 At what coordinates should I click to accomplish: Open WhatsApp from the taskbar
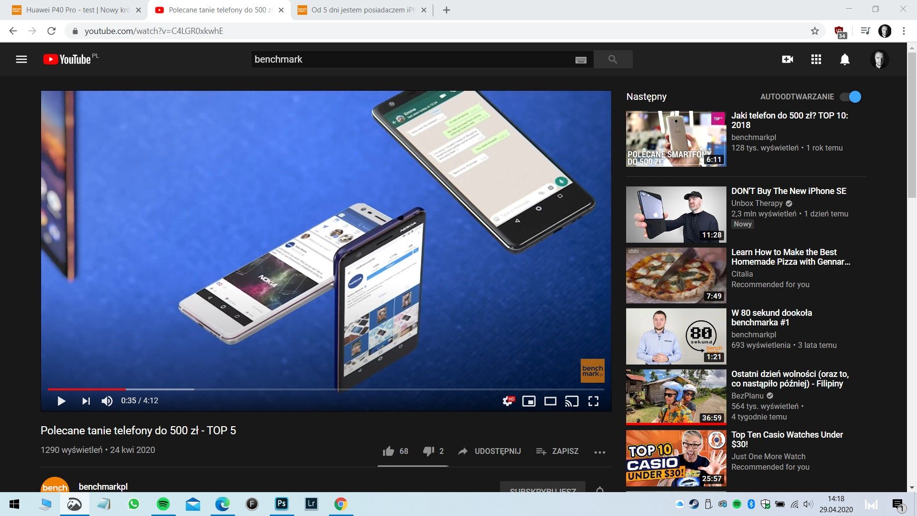click(x=134, y=504)
